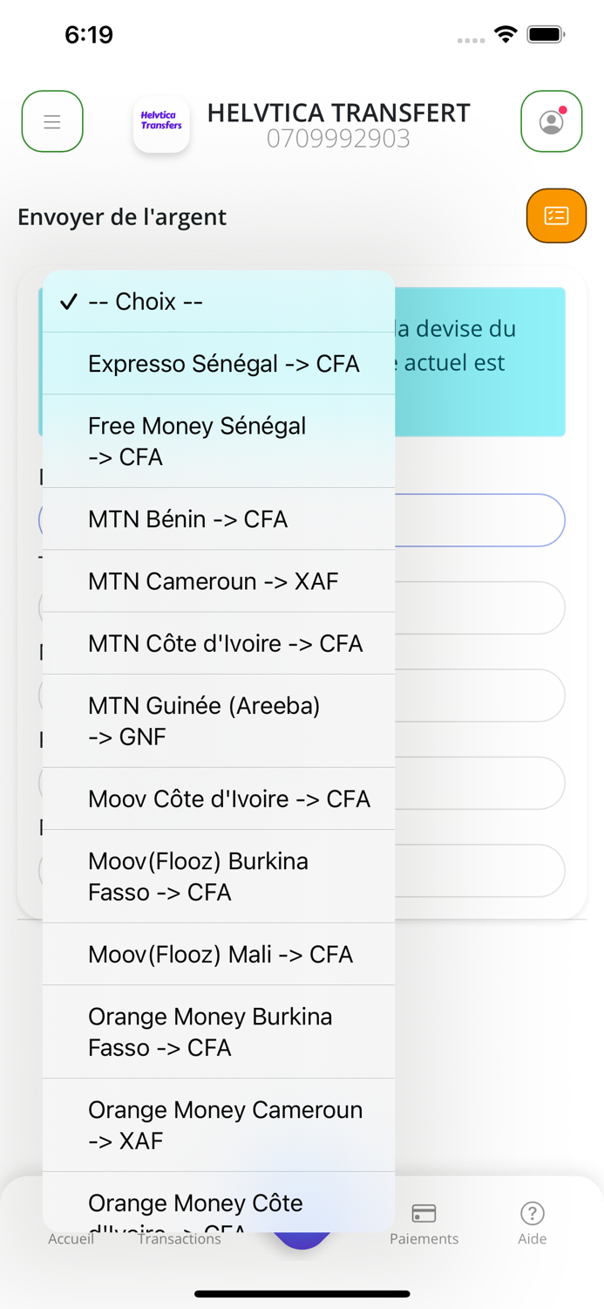Tap the phone number 0709992903
Image resolution: width=604 pixels, height=1309 pixels.
tap(338, 139)
